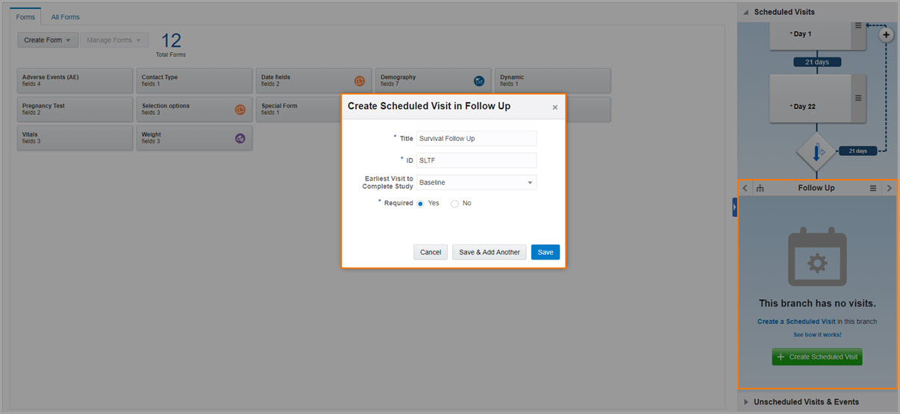Screen dimensions: 900x414
Task: Open the Day 22 visit menu
Action: point(858,98)
